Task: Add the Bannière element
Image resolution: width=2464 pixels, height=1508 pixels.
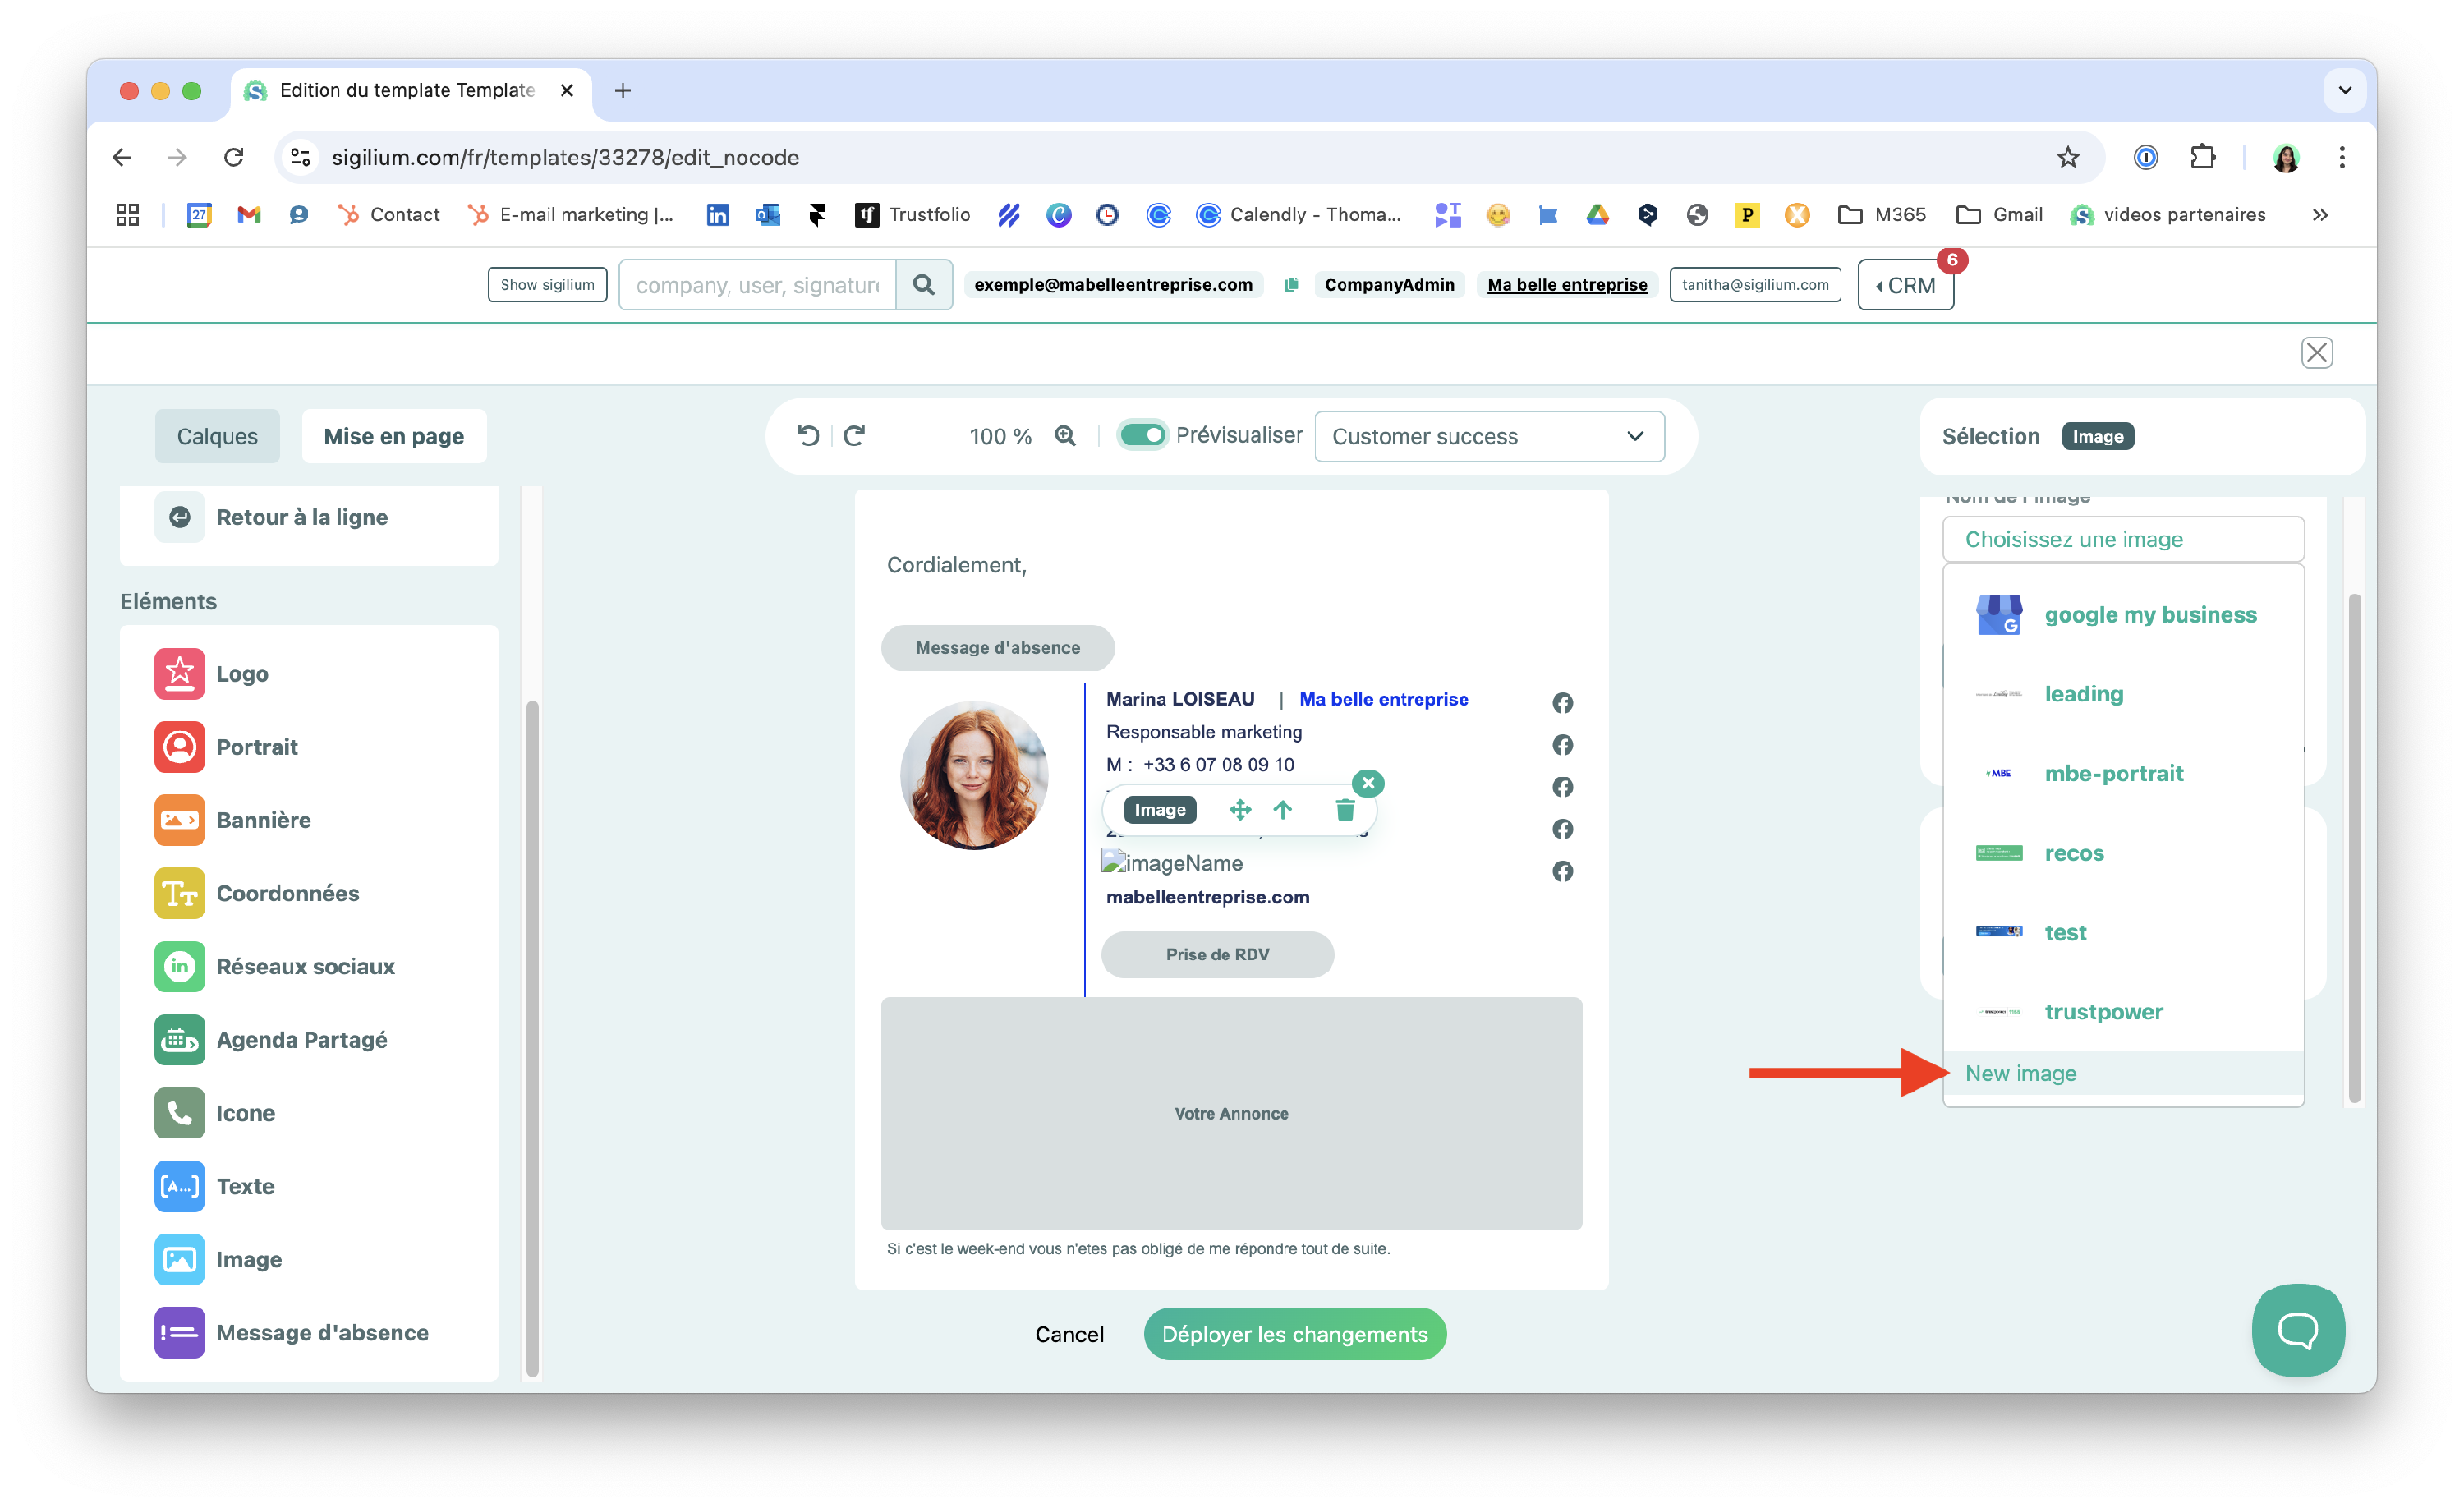Action: (263, 820)
